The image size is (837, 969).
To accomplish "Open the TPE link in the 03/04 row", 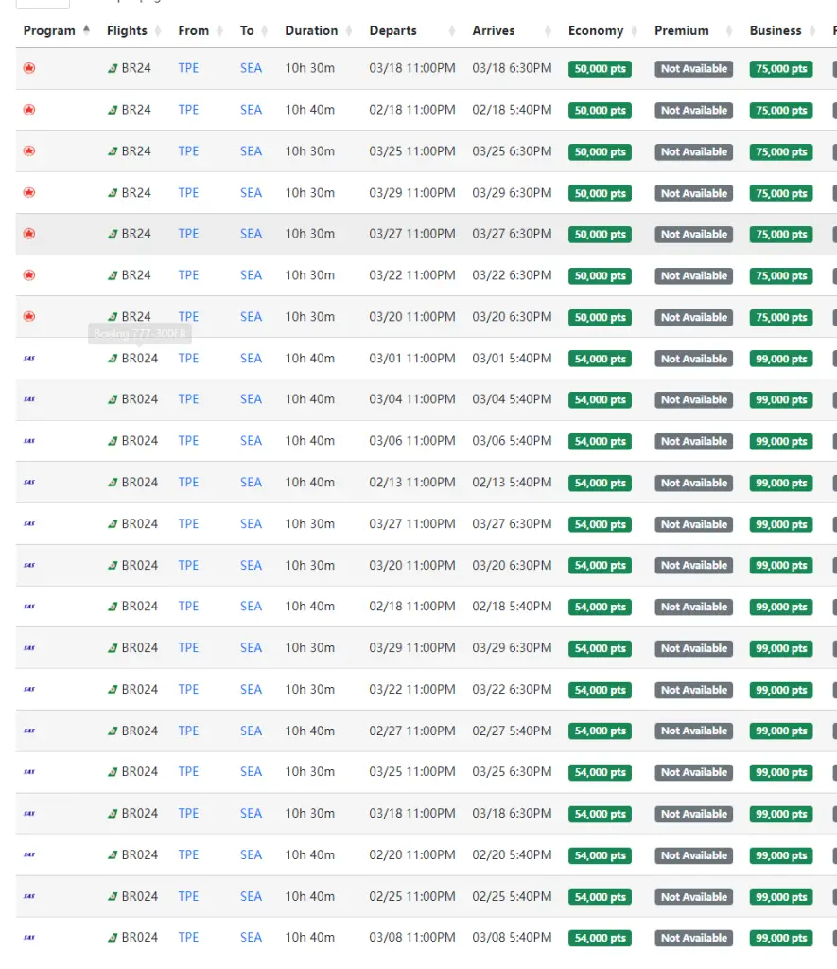I will click(x=188, y=399).
